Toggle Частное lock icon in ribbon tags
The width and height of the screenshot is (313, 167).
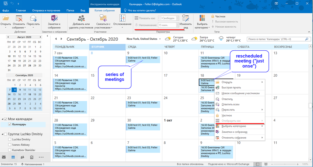(213, 16)
